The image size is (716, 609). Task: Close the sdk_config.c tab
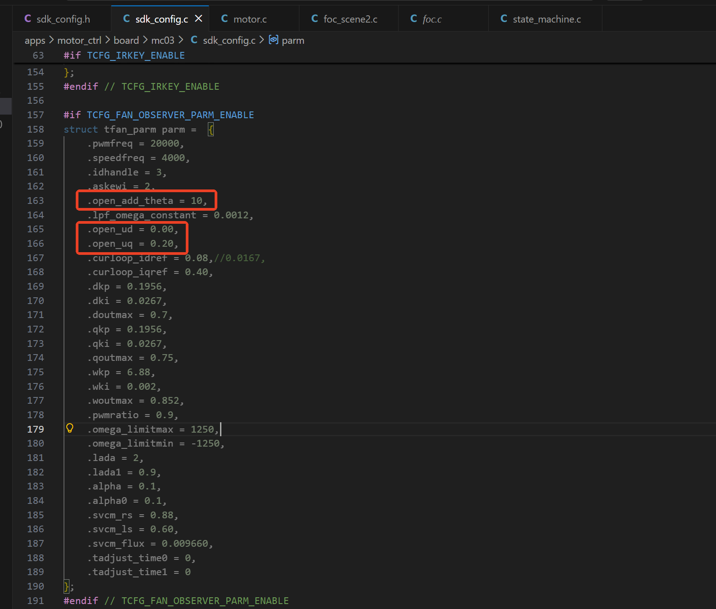click(x=198, y=18)
